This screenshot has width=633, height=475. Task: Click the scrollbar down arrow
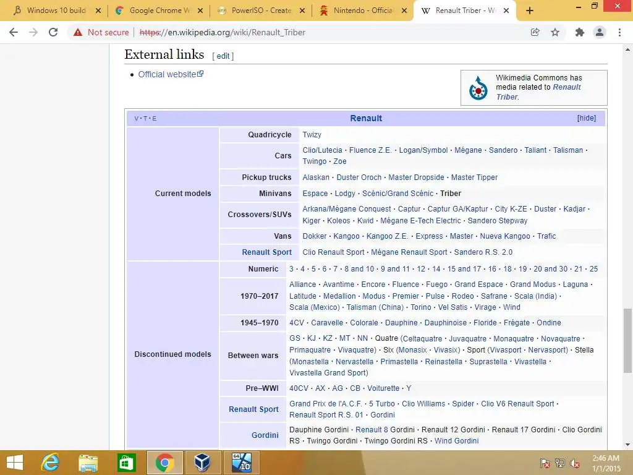click(627, 445)
